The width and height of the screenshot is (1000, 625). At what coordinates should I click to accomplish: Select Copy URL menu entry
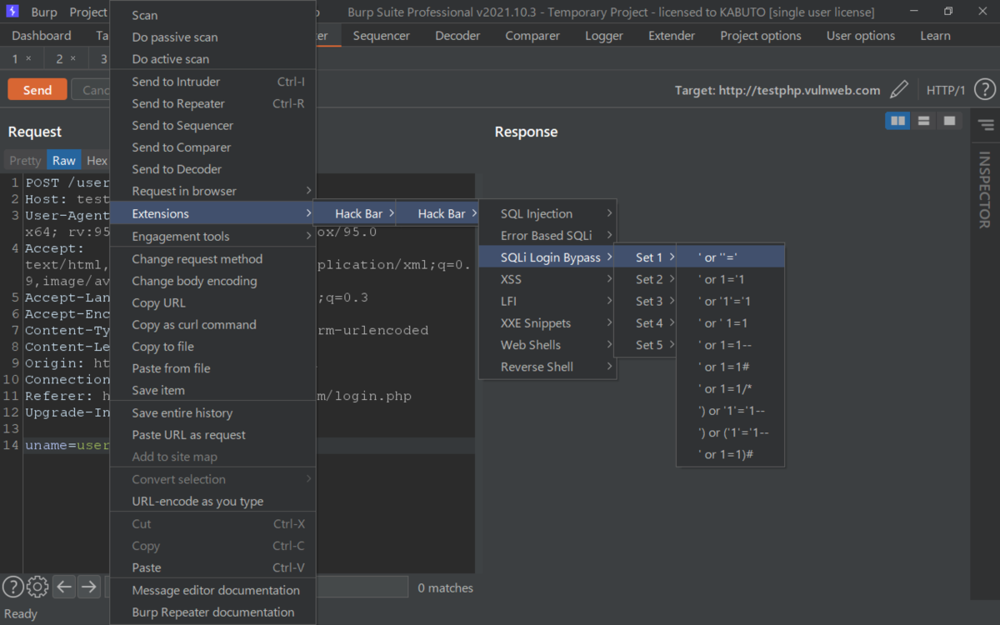coord(212,302)
